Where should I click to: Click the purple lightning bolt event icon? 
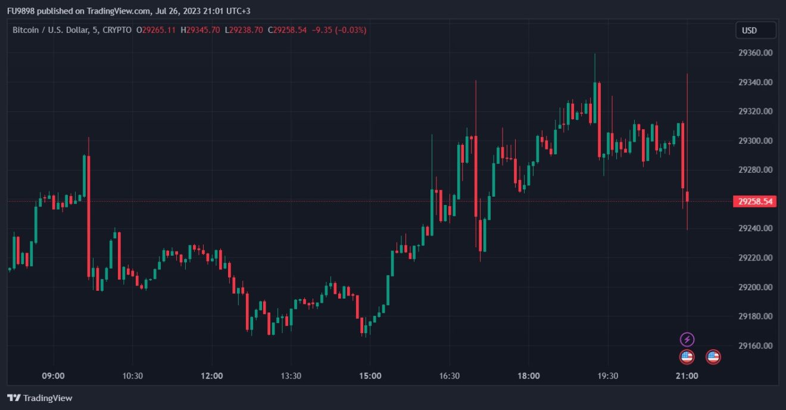[687, 340]
